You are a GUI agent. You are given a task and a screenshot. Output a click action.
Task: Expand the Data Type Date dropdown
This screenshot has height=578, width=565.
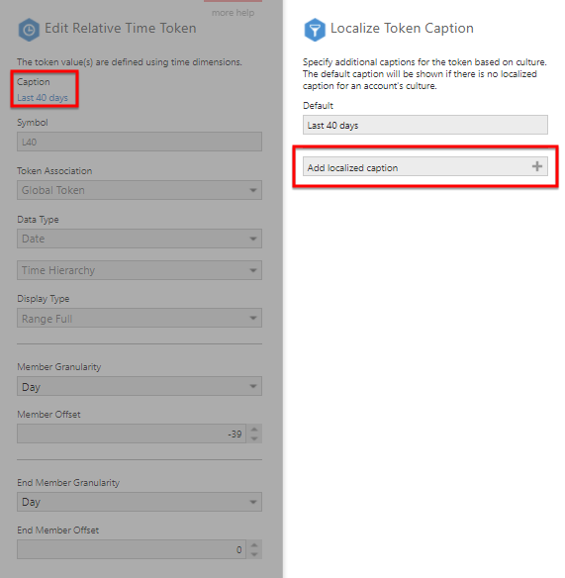(140, 239)
